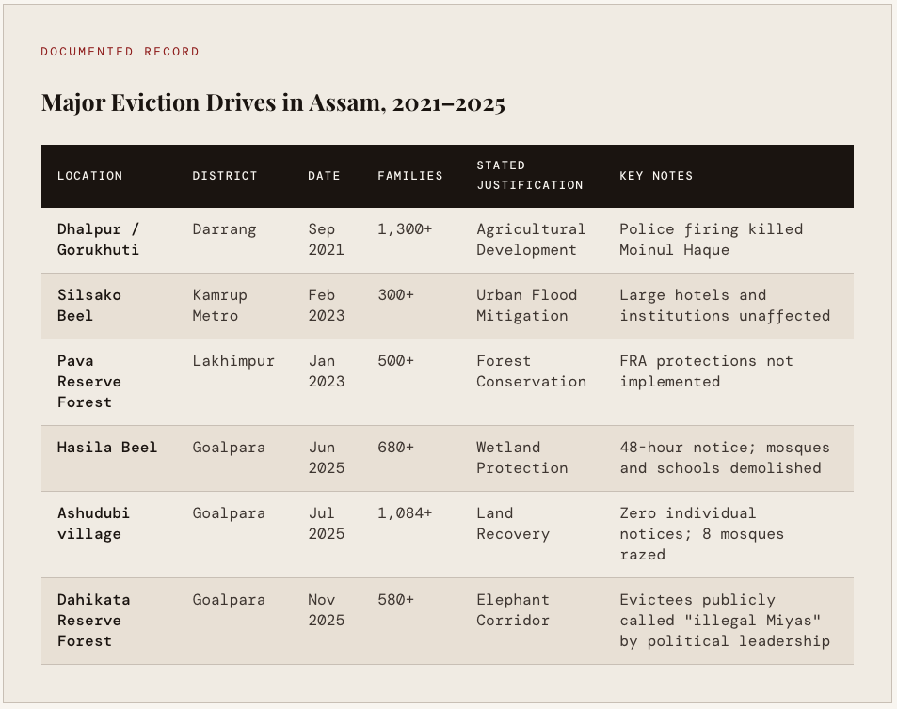Click the table title Major Eviction Drives
The width and height of the screenshot is (897, 709).
[x=273, y=103]
